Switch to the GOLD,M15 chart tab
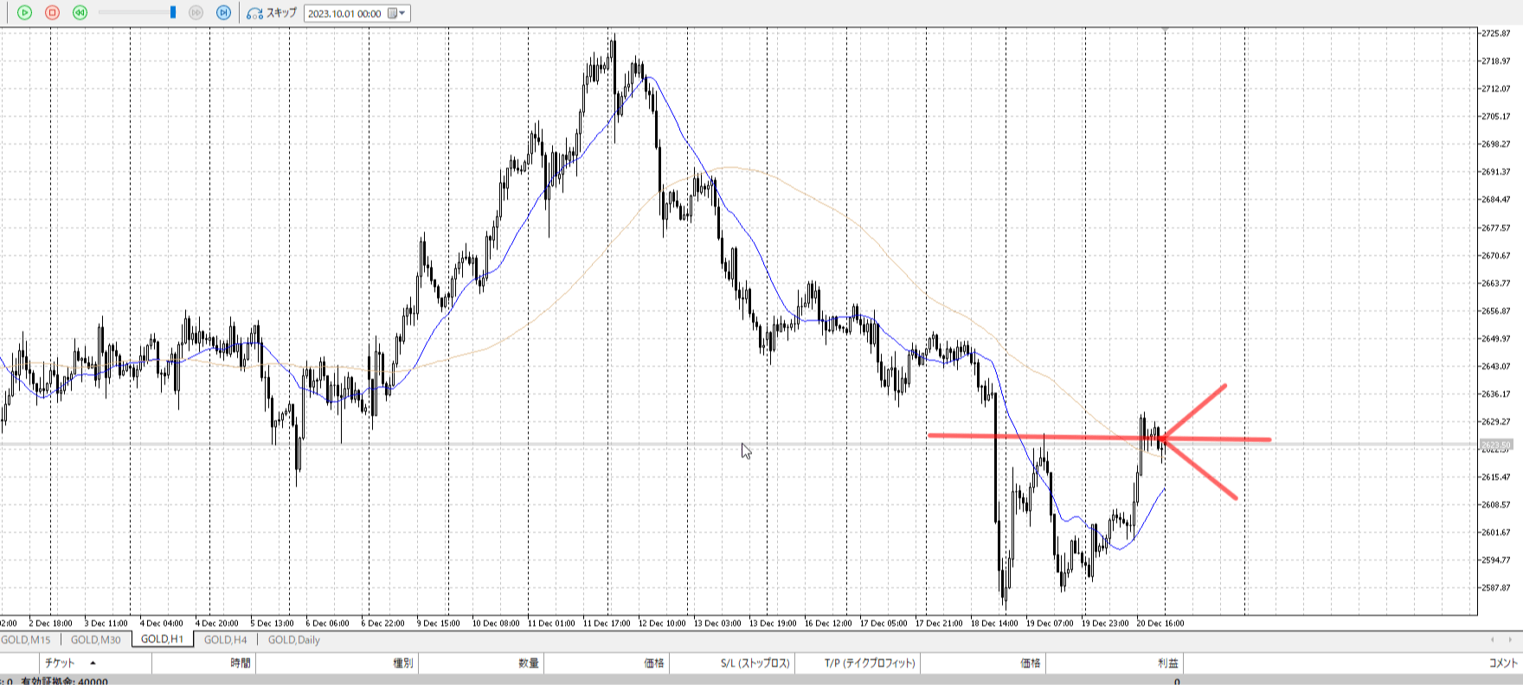 pyautogui.click(x=26, y=640)
